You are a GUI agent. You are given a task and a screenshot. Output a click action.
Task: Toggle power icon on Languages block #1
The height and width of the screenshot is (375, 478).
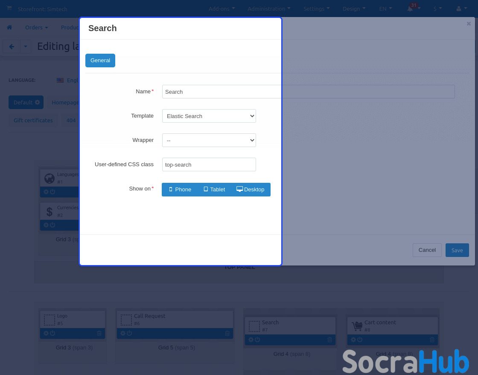click(52, 192)
